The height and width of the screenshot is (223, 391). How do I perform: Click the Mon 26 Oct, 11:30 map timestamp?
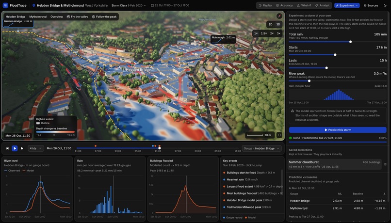(17, 136)
